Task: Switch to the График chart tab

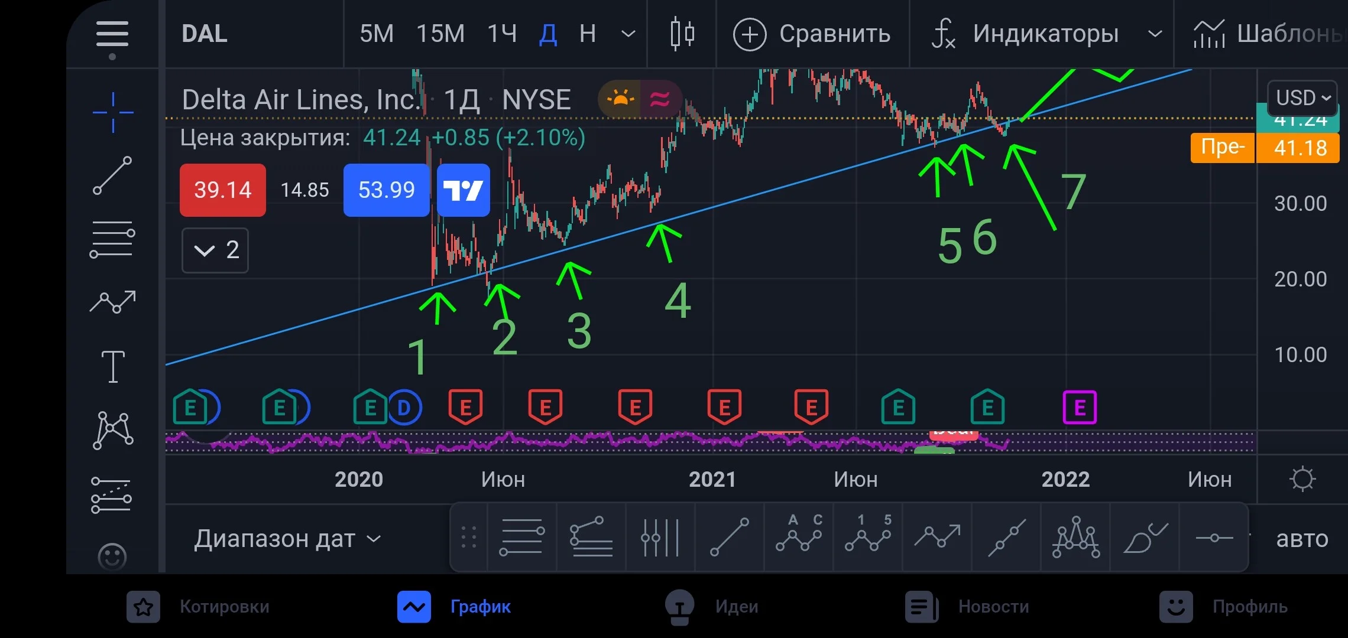Action: click(454, 607)
